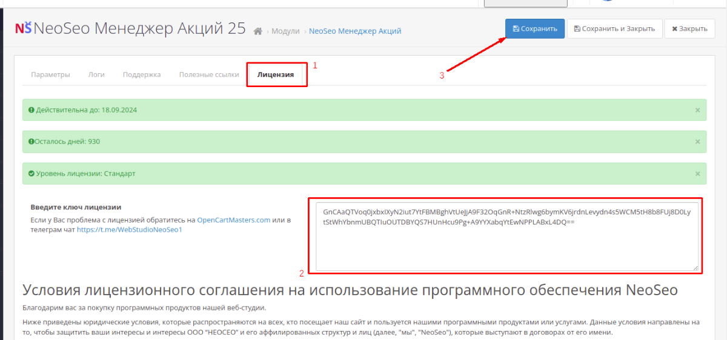
Task: Click the home icon in breadcrumb
Action: (x=257, y=31)
